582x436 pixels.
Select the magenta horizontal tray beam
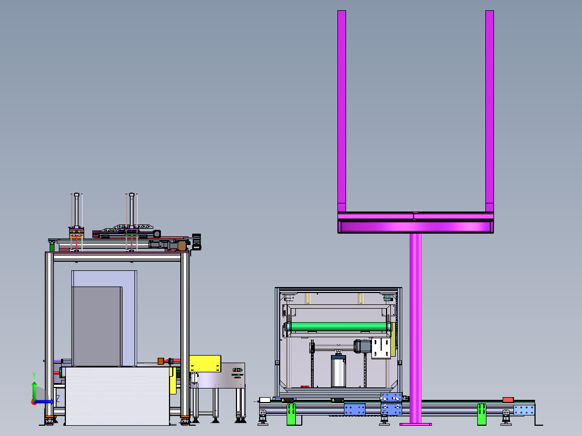click(x=416, y=223)
